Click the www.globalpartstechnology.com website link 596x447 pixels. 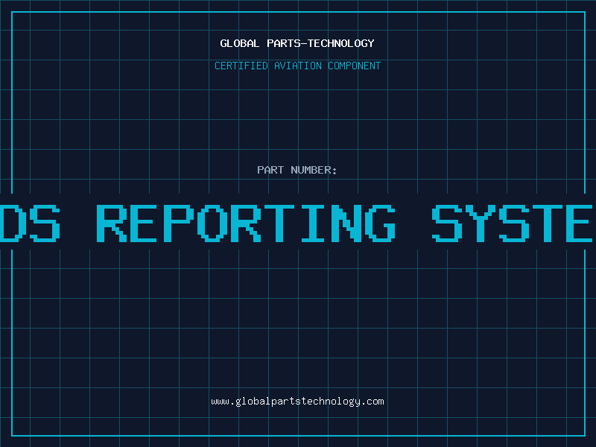click(x=297, y=402)
